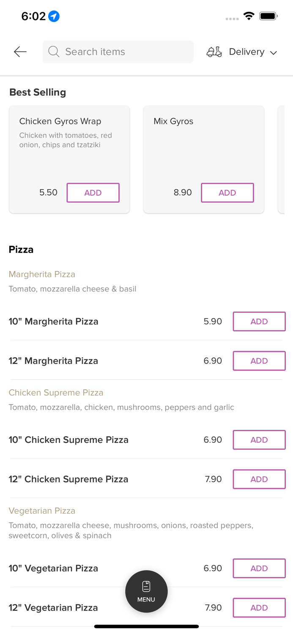Viewport: 293px width, 634px height.
Task: Tap the back arrow icon
Action: [x=20, y=52]
